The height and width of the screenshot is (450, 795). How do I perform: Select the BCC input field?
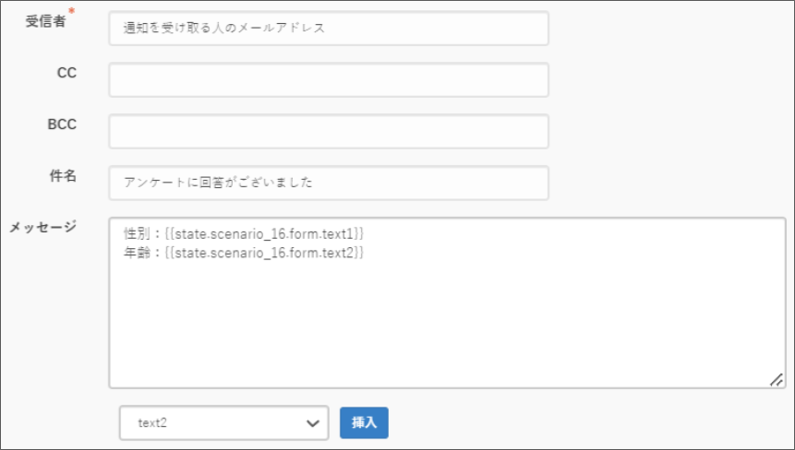tap(328, 132)
